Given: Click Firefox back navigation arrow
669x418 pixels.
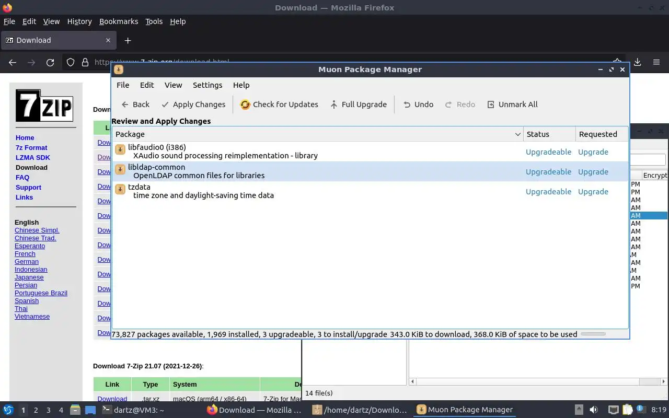Looking at the screenshot, I should click(x=13, y=62).
